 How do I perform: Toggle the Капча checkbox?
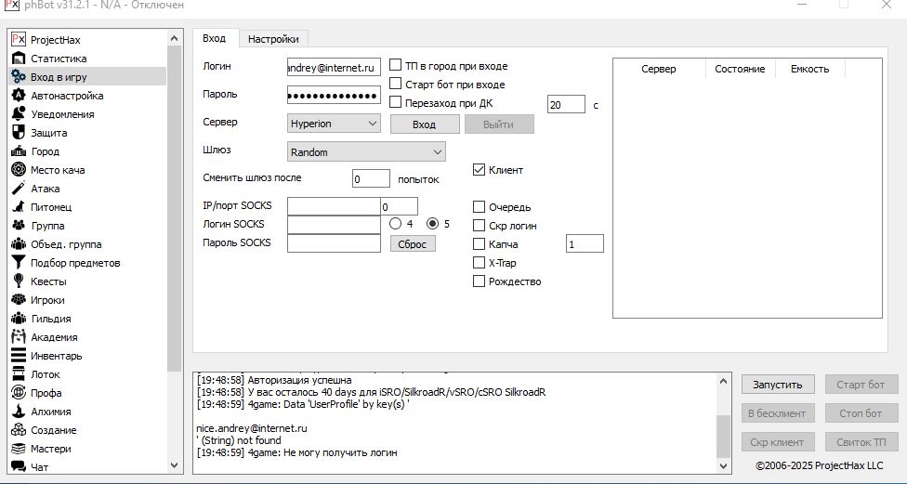[x=480, y=244]
